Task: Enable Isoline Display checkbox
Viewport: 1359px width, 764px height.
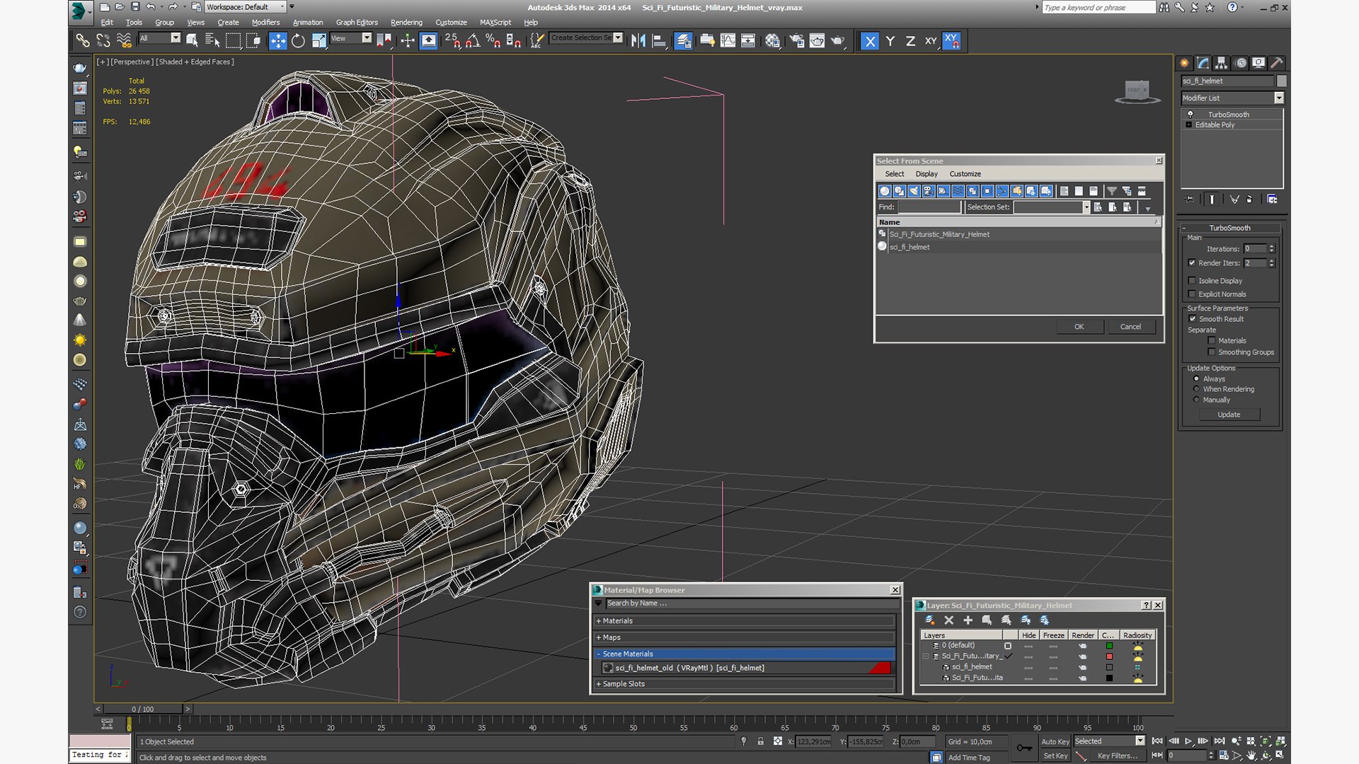Action: click(1192, 280)
